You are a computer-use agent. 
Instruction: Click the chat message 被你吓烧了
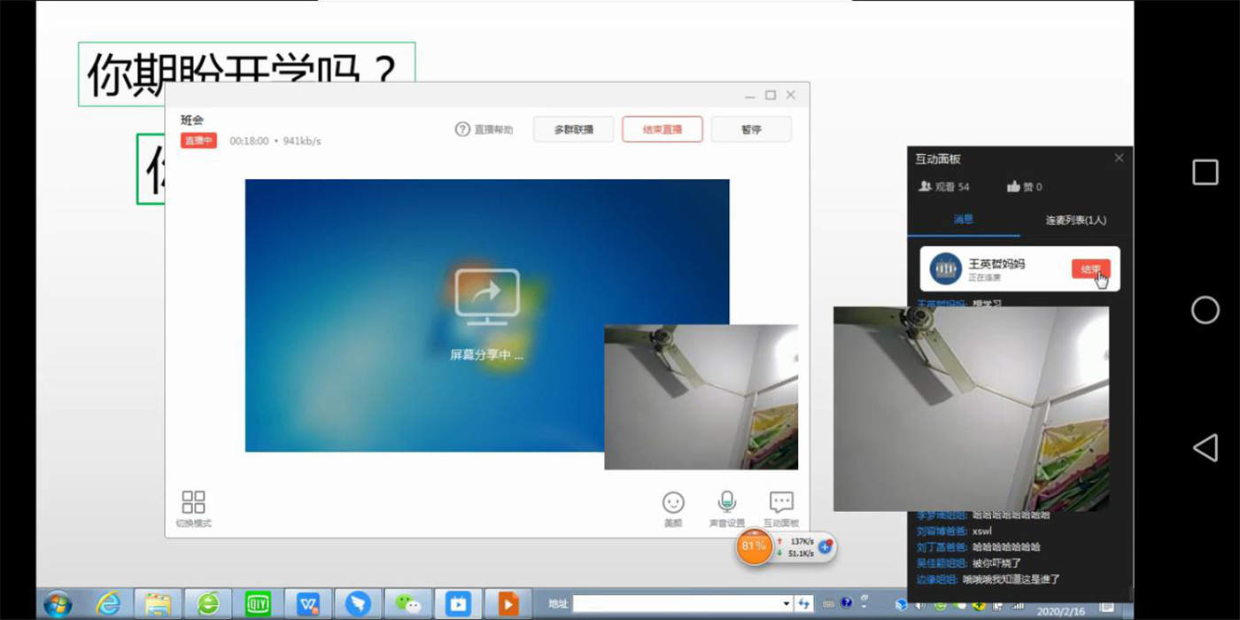(x=996, y=562)
